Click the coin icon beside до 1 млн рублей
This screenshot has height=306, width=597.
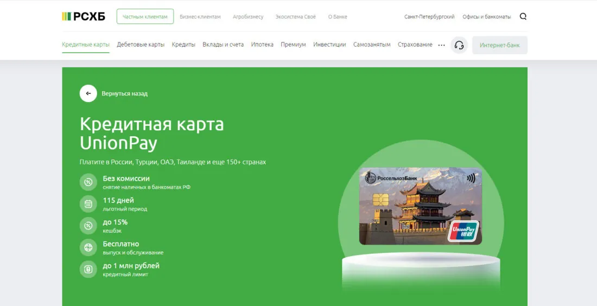click(x=88, y=269)
